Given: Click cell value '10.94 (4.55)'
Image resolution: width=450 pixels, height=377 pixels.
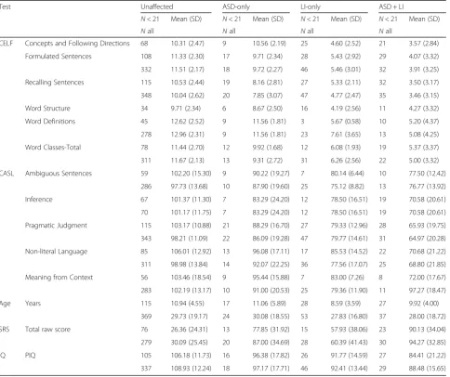Looking at the screenshot, I should tap(187, 304).
